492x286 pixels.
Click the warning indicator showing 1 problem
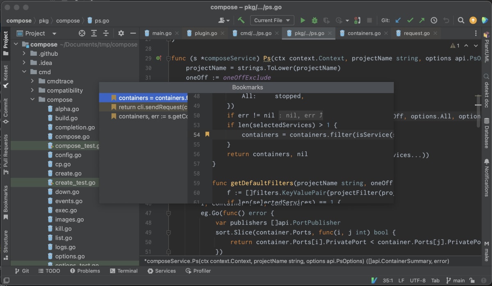point(455,45)
